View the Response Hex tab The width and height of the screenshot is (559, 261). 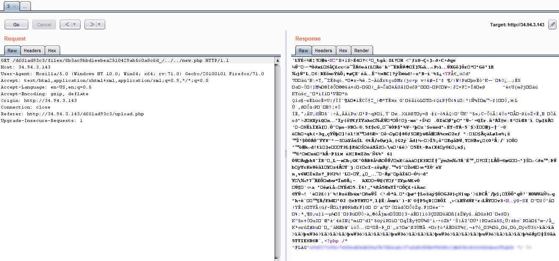pyautogui.click(x=343, y=51)
